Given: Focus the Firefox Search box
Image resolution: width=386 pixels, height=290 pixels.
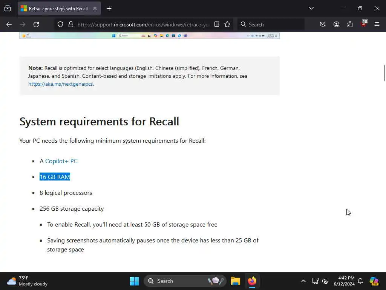Looking at the screenshot, I should click(x=271, y=25).
